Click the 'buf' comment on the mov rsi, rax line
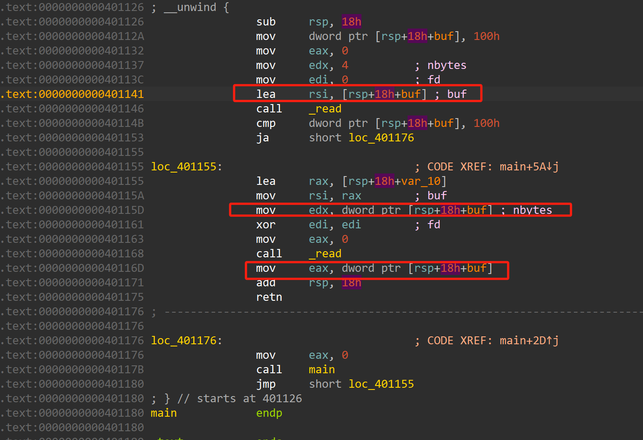 pyautogui.click(x=437, y=195)
